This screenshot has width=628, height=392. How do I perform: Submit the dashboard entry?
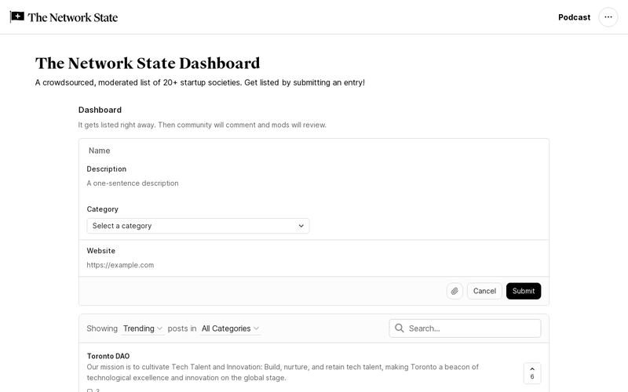pos(523,291)
